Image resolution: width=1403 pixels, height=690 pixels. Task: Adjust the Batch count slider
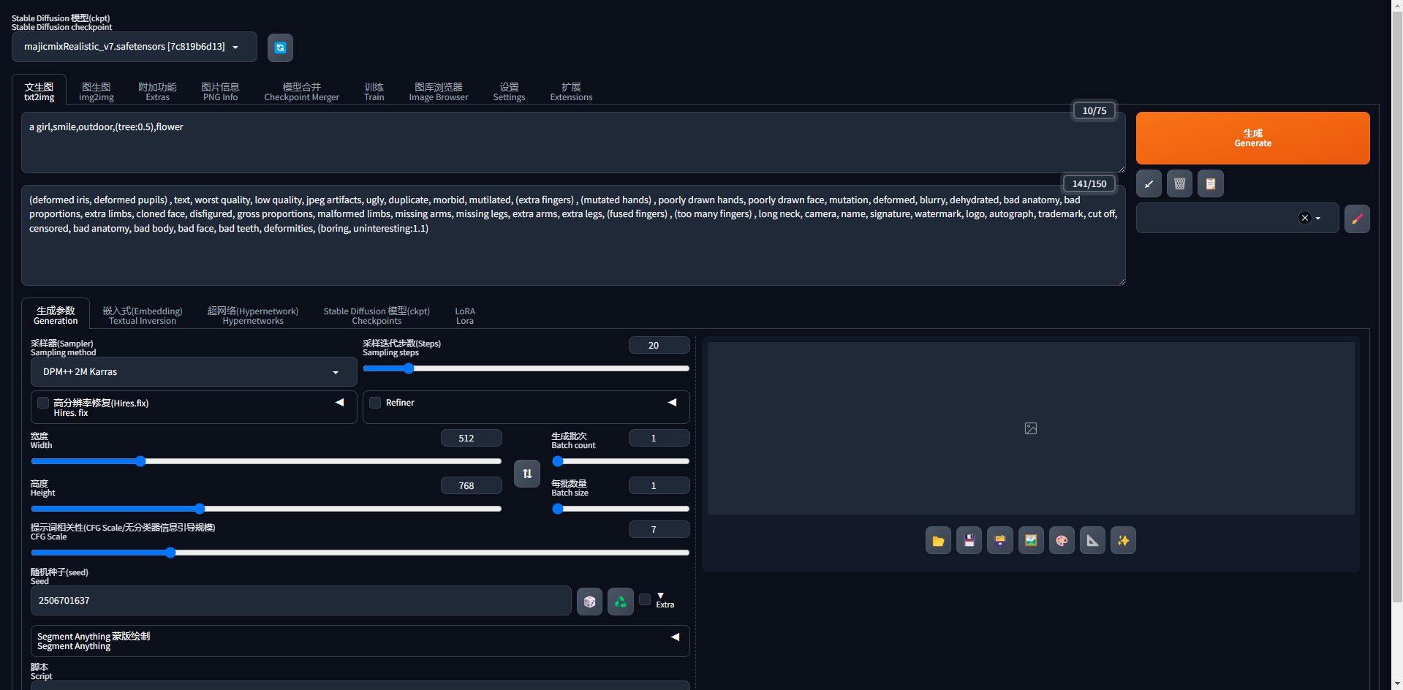point(621,461)
